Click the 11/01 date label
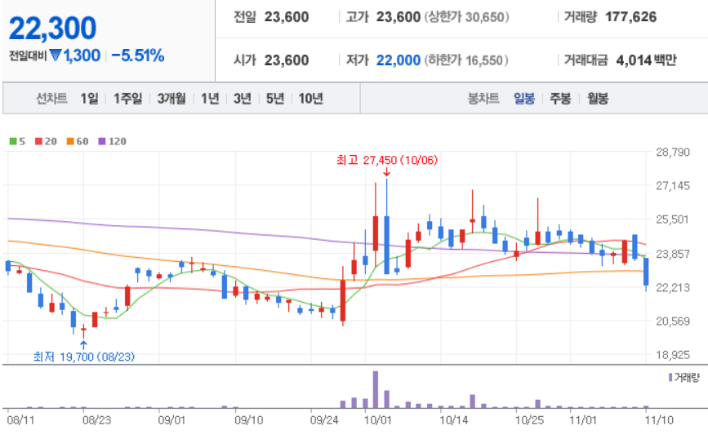The width and height of the screenshot is (708, 439). click(583, 420)
